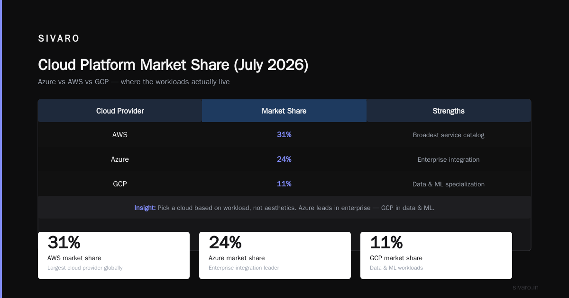This screenshot has width=569, height=298.
Task: Click the GCP row provider cell
Action: pyautogui.click(x=120, y=184)
